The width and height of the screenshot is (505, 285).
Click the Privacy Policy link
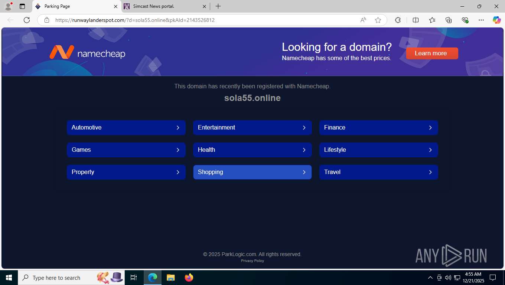click(x=252, y=261)
